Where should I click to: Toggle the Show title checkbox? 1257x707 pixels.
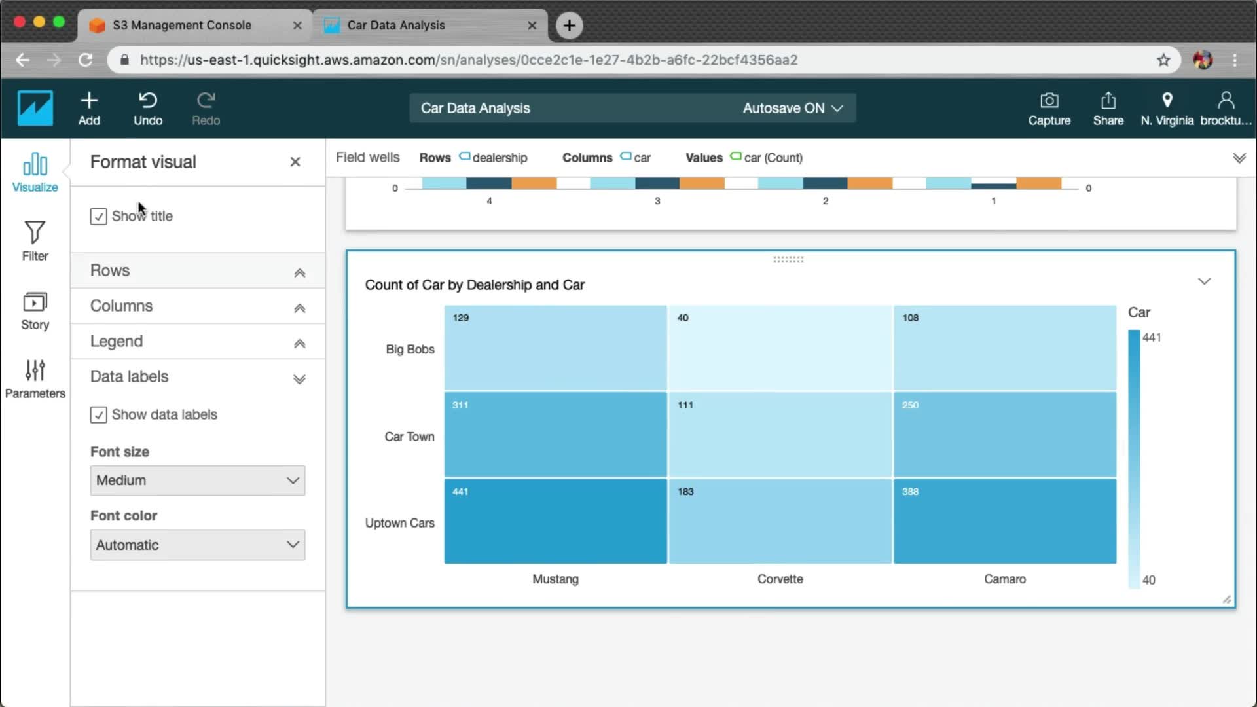pos(98,217)
